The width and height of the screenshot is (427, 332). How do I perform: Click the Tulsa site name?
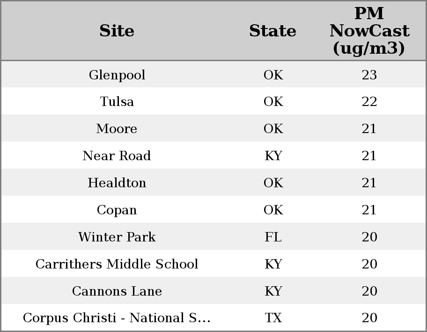click(x=117, y=102)
